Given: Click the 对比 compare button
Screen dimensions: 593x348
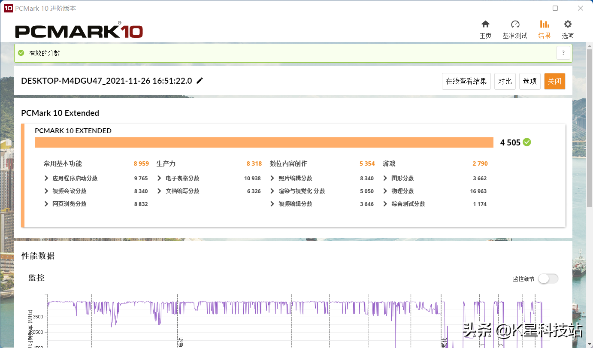Looking at the screenshot, I should click(505, 81).
